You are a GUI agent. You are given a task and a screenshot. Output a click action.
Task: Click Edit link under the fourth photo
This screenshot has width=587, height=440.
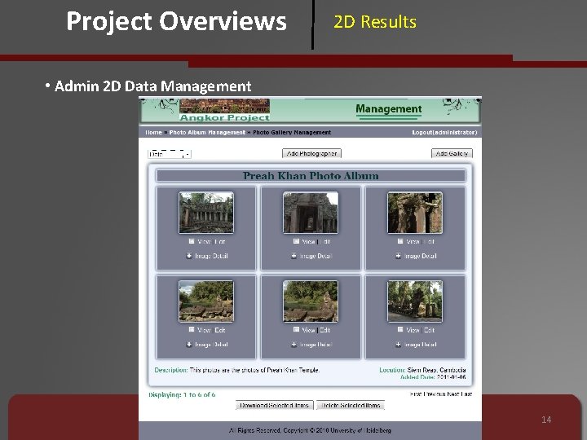pyautogui.click(x=220, y=330)
